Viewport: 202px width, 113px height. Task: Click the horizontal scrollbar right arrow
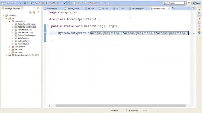point(189,105)
